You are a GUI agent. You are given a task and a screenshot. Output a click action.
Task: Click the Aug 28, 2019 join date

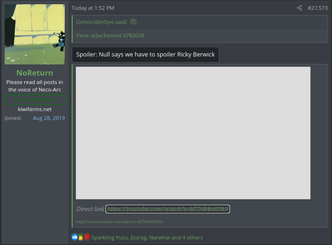[48, 118]
